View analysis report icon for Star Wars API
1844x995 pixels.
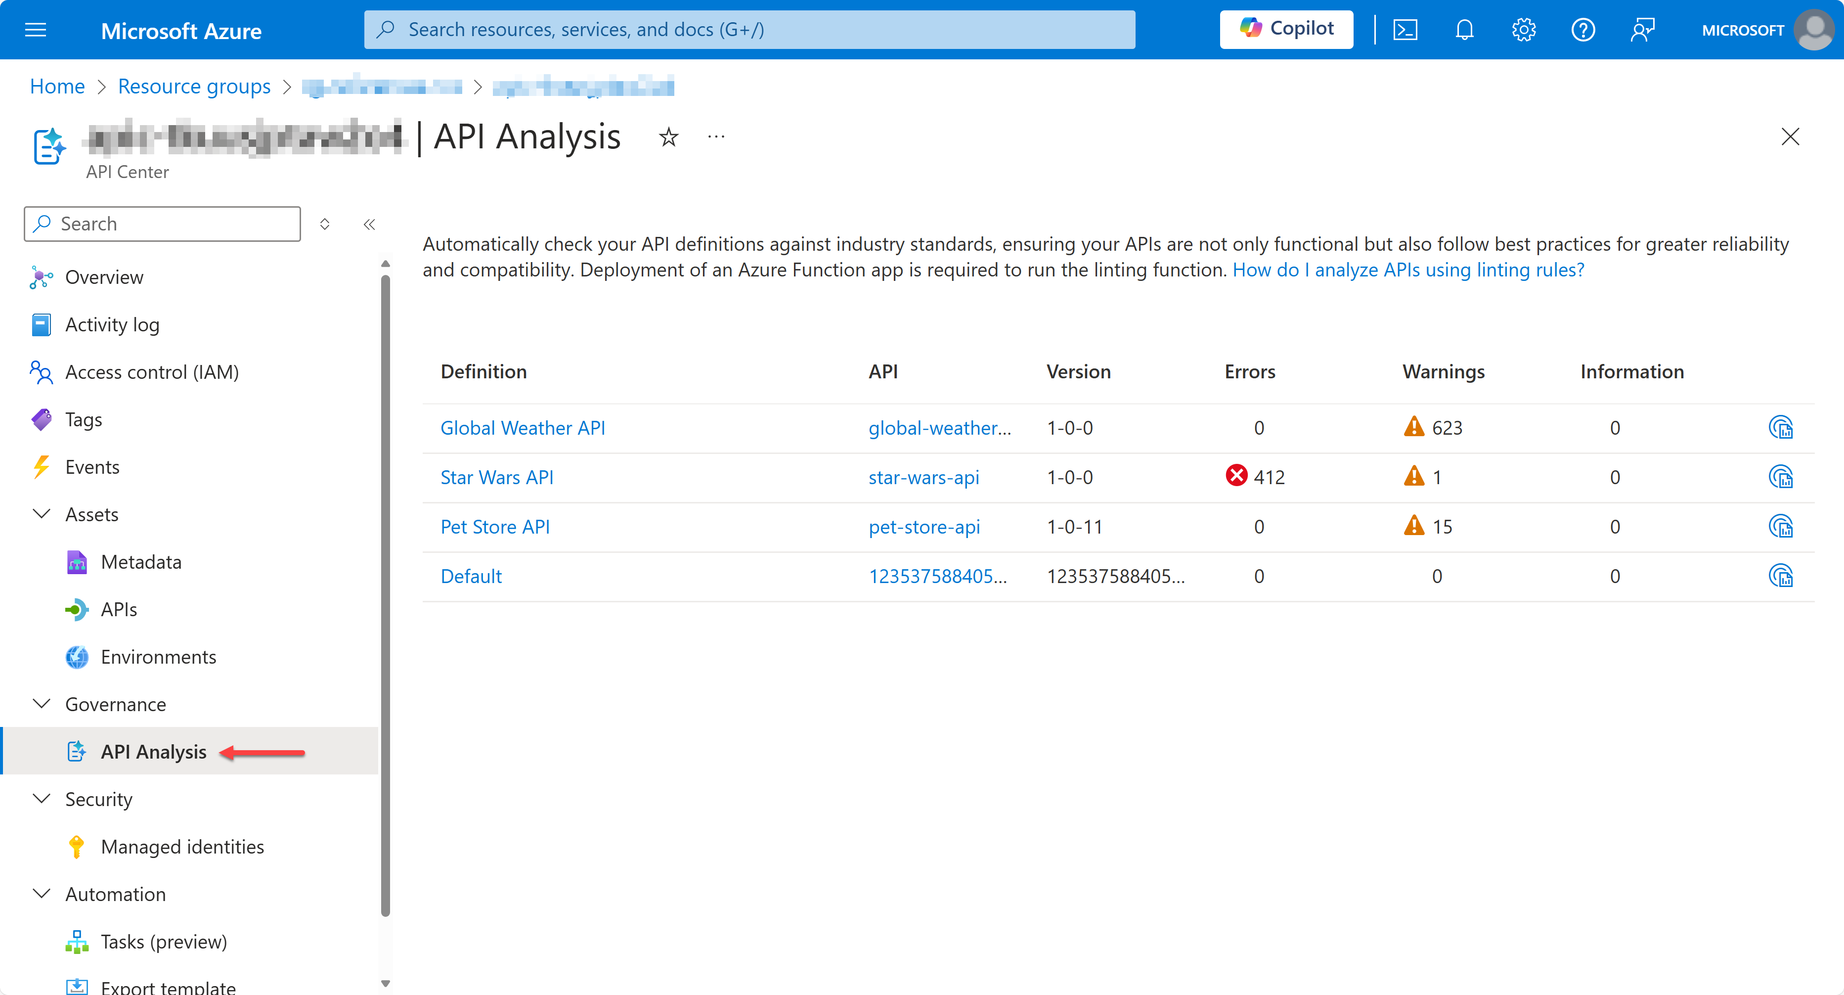[1780, 477]
